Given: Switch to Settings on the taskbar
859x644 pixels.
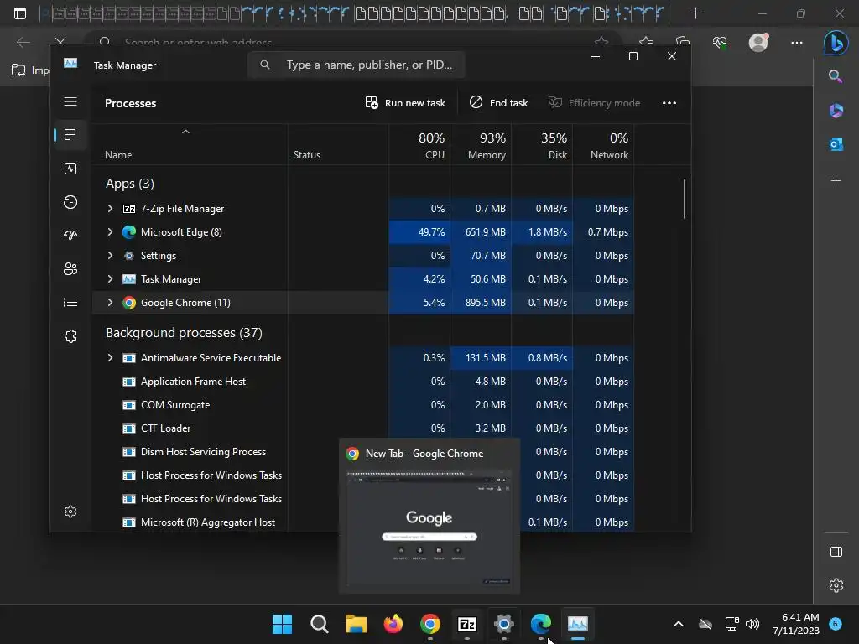Looking at the screenshot, I should [x=503, y=624].
